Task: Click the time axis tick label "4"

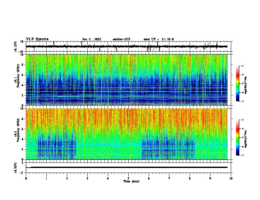Action: [108, 178]
